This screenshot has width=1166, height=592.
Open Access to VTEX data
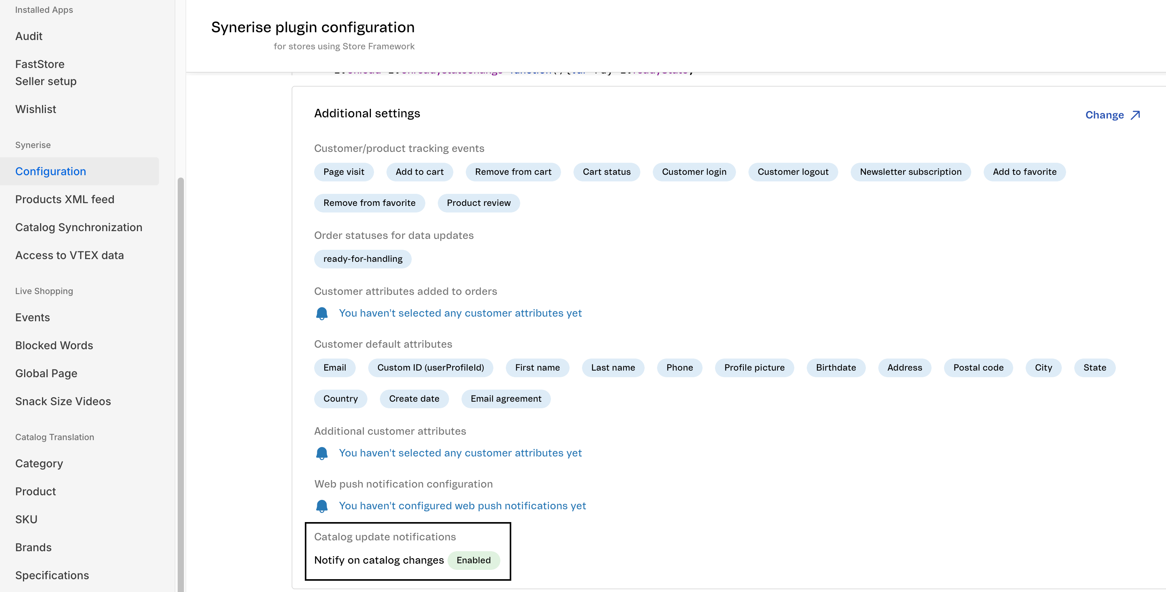point(70,256)
